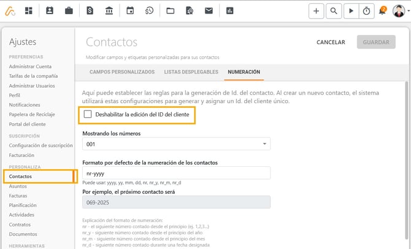Open the documents folder icon
This screenshot has height=249, width=411.
pos(171,11)
